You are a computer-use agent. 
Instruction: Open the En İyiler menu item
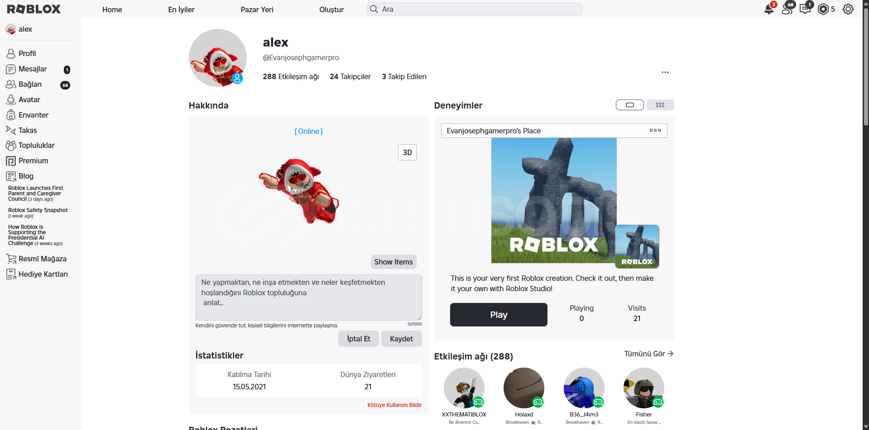181,9
